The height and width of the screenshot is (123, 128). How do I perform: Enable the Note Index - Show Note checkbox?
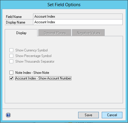[x=11, y=73]
